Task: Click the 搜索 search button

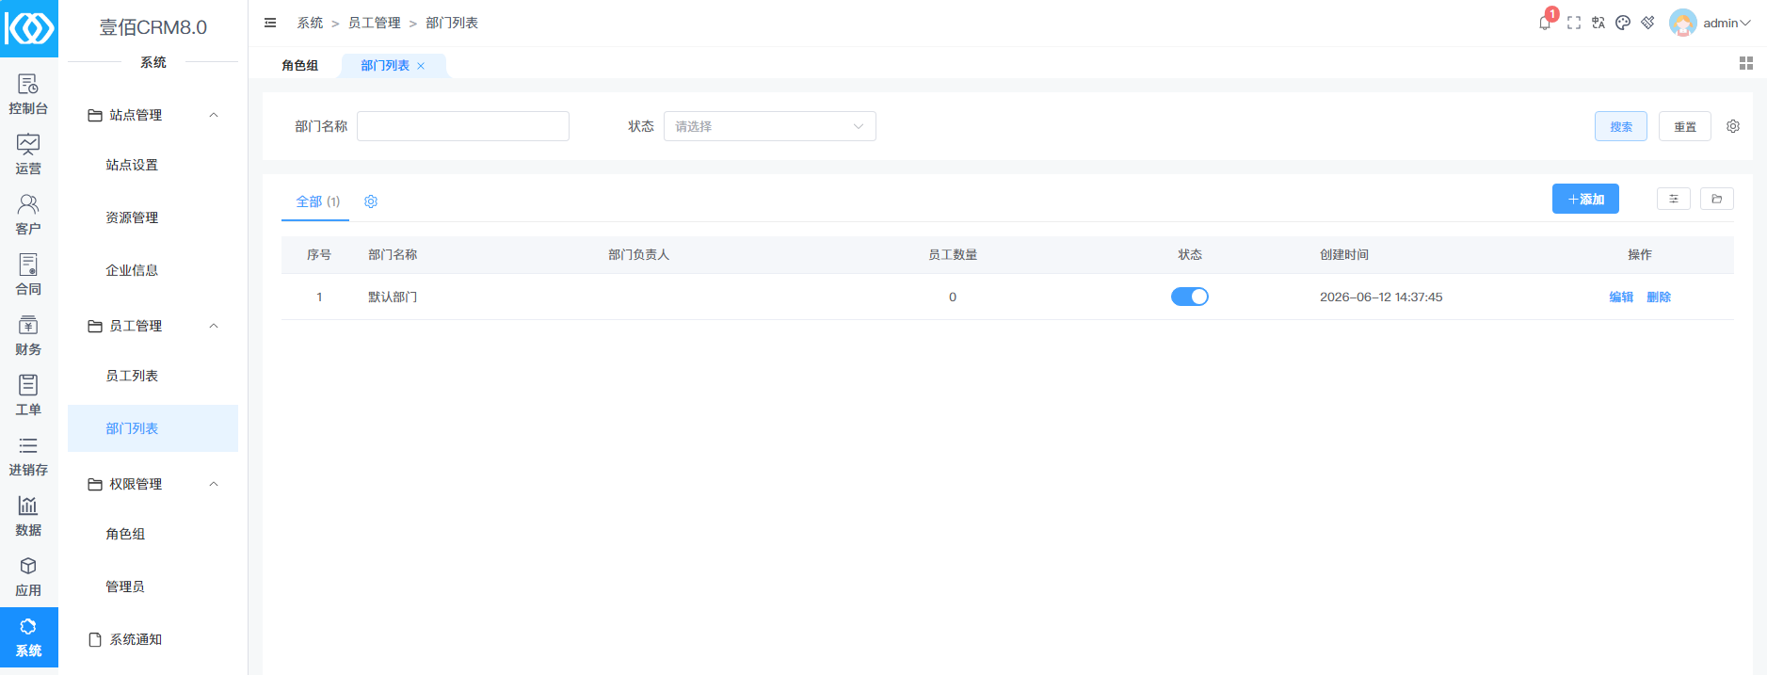Action: (x=1621, y=126)
